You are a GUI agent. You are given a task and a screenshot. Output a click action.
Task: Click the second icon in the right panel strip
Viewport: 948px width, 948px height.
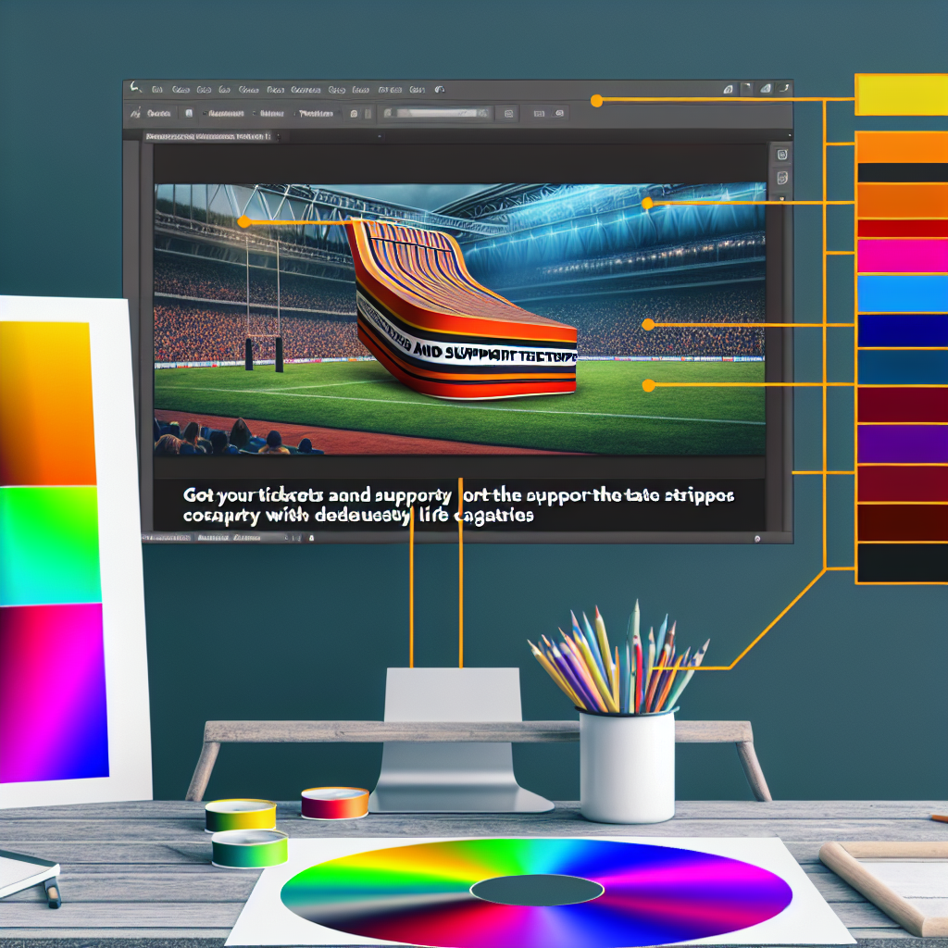[782, 178]
